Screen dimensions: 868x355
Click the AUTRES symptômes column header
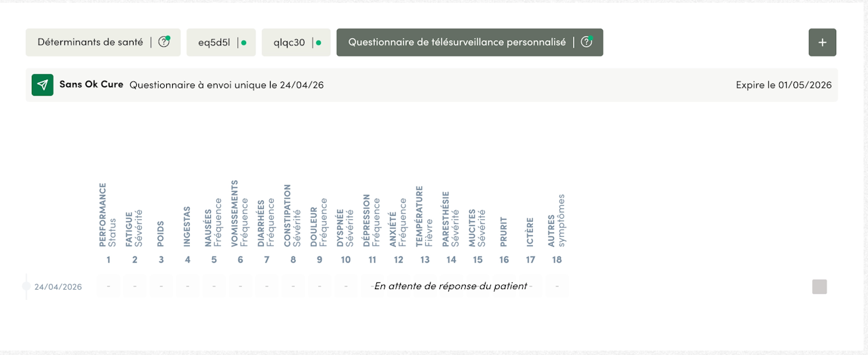556,220
